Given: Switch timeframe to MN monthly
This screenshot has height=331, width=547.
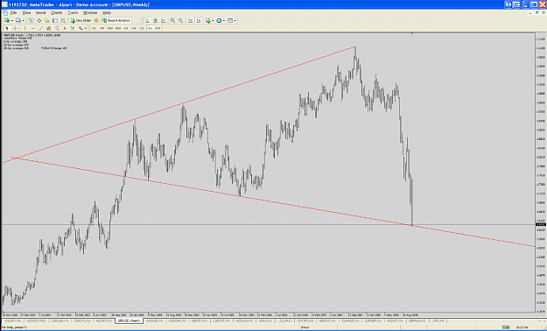Looking at the screenshot, I should 158,28.
